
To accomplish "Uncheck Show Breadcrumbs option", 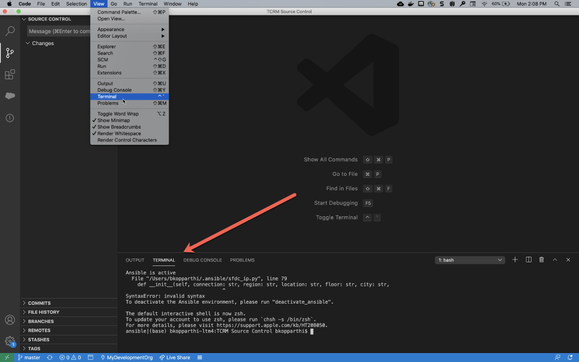I will point(119,127).
